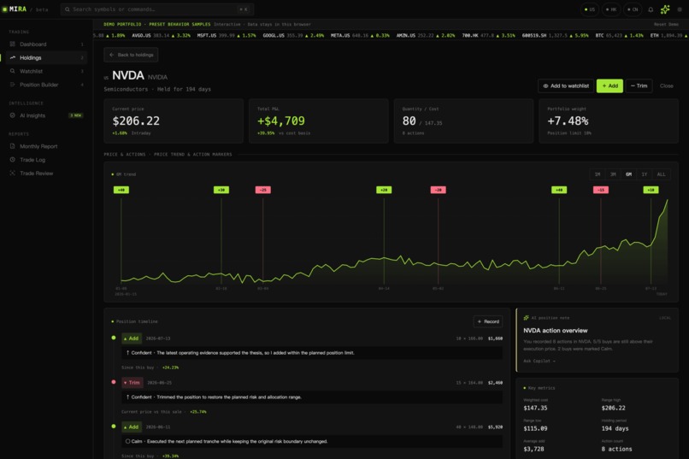The height and width of the screenshot is (459, 689).
Task: Click the +20 action marker on the chart
Action: click(384, 190)
